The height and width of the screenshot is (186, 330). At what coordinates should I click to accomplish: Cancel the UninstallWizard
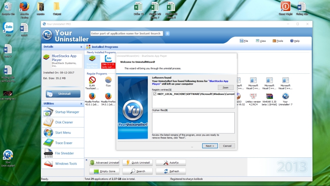coord(227,146)
